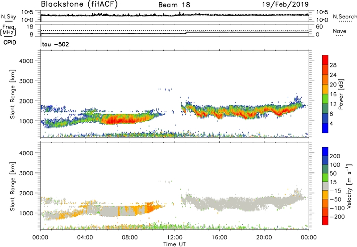
Task: Click the red bottom segment of velocity color bar
Action: [x=325, y=221]
